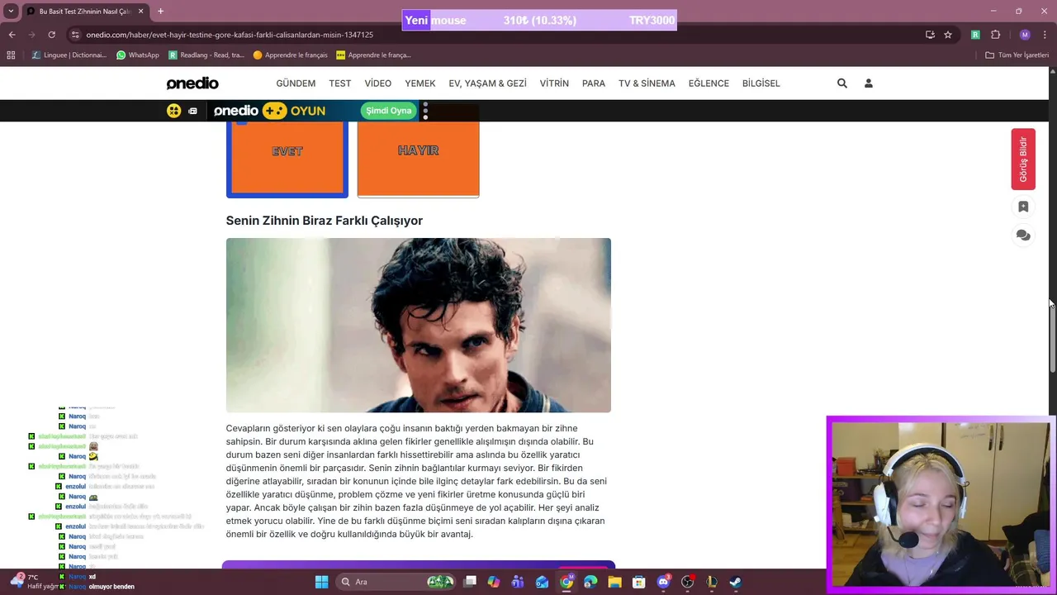This screenshot has height=595, width=1057.
Task: Click the install app icon in address bar
Action: 930,35
